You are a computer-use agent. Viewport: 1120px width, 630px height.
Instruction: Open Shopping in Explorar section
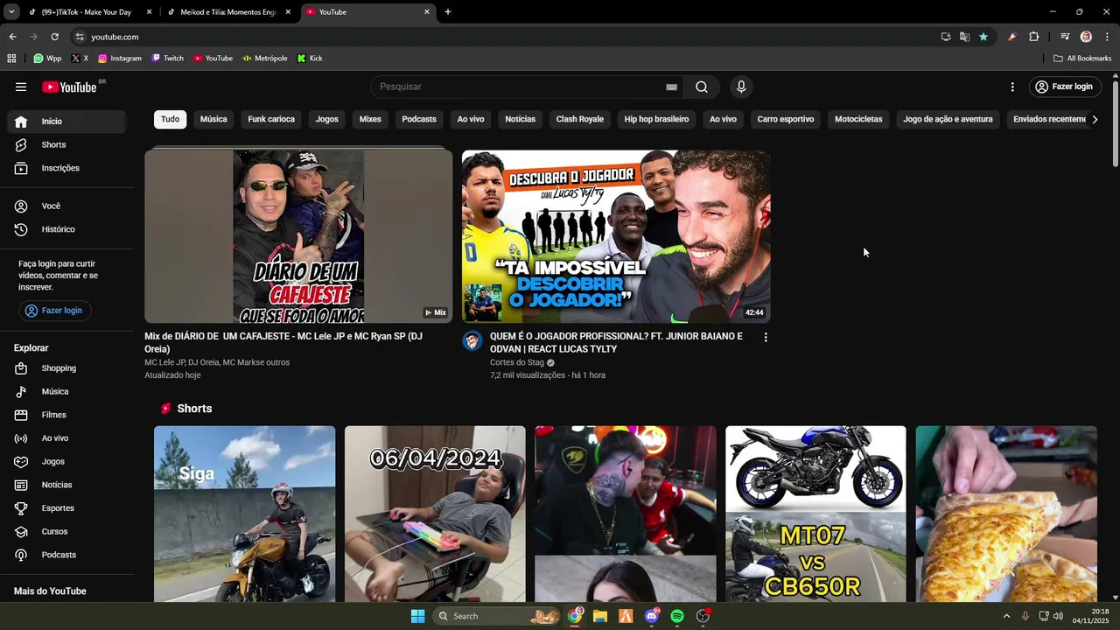coord(66,368)
